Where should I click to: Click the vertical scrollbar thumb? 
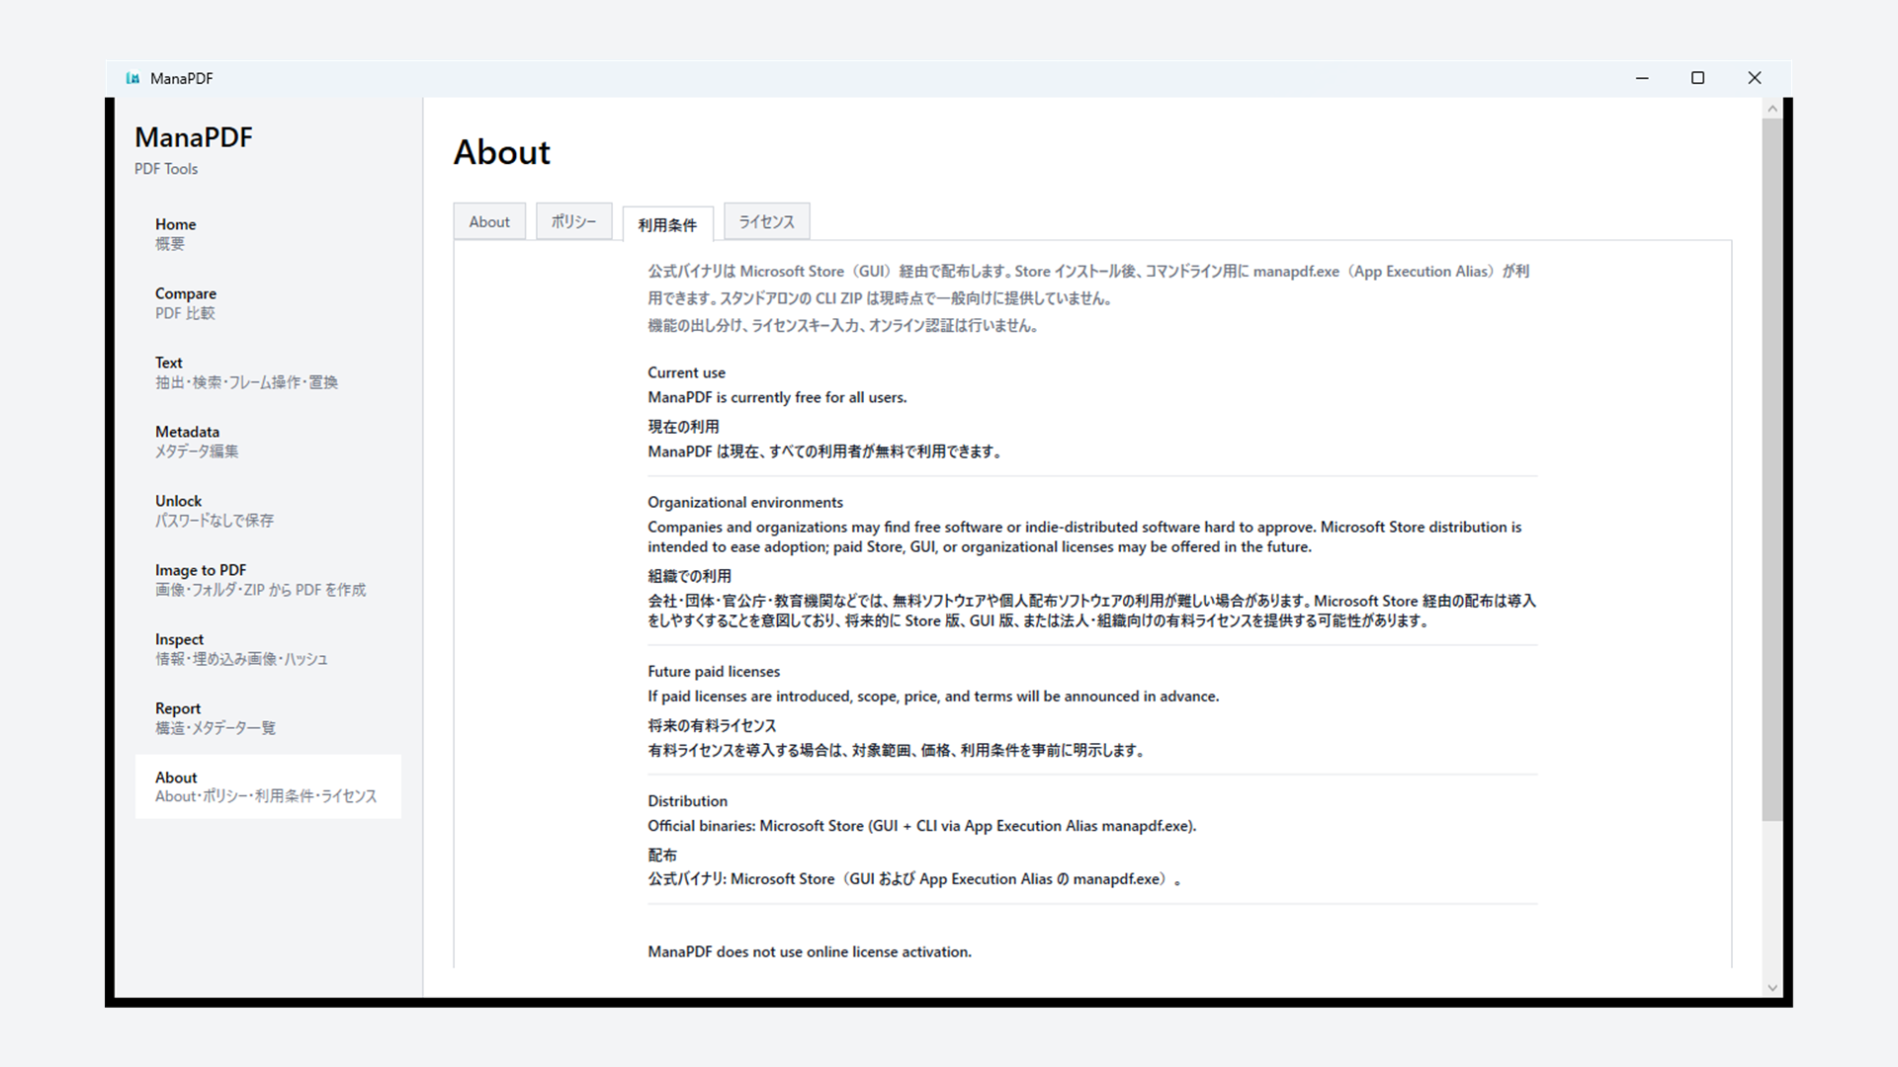coord(1772,469)
